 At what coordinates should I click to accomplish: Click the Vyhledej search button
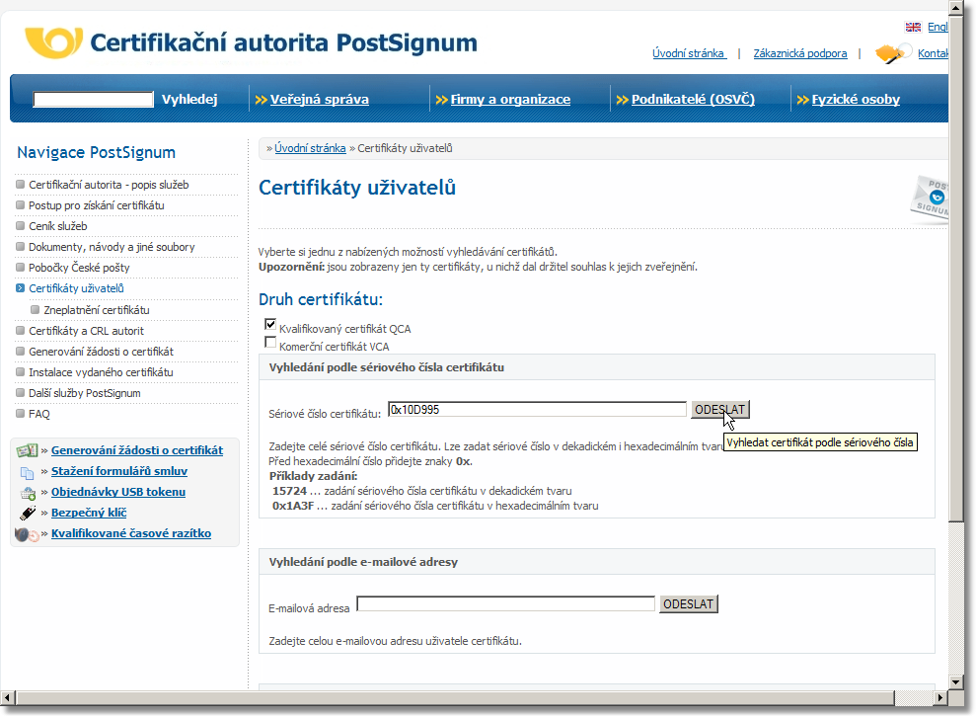coord(189,100)
